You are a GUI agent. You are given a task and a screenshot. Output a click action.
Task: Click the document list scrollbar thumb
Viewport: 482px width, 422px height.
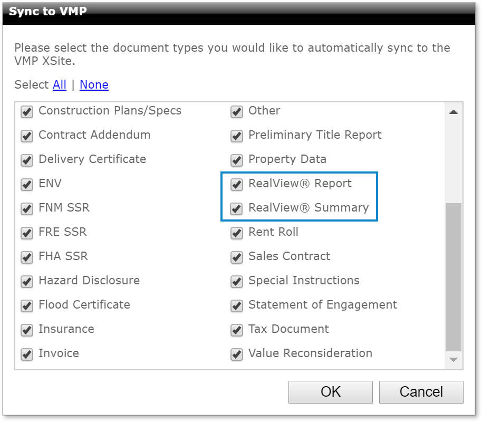454,277
